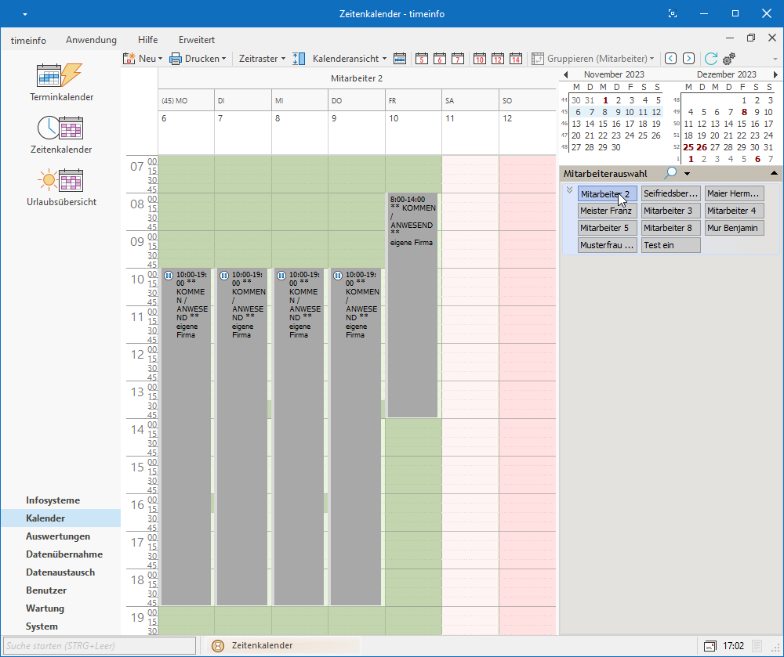This screenshot has width=784, height=657.
Task: Open the Kalenderansicht dropdown
Action: [x=349, y=59]
